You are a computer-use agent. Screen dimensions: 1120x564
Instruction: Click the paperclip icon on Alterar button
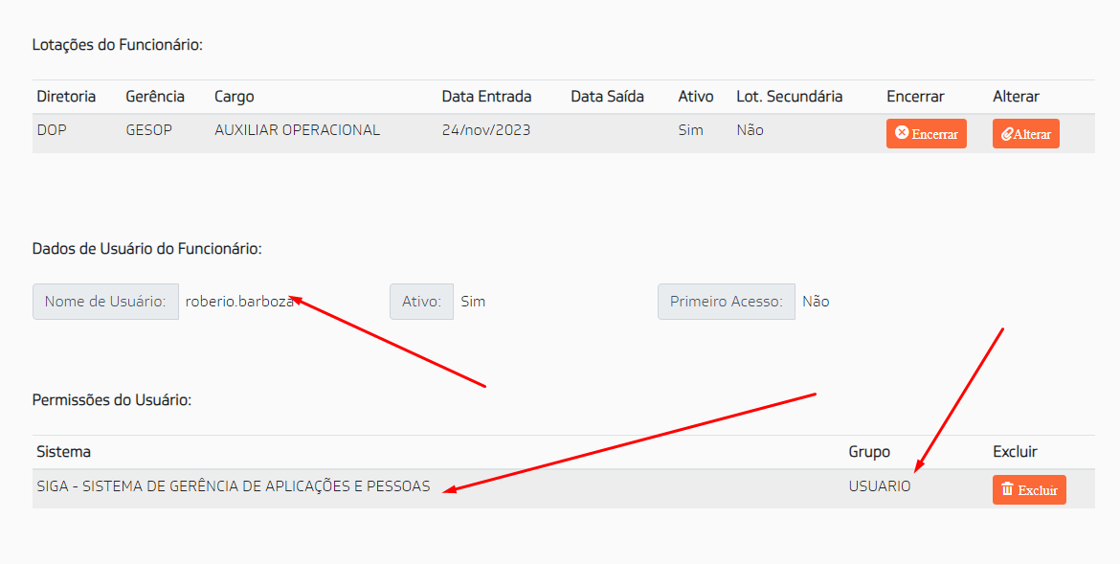click(1007, 134)
